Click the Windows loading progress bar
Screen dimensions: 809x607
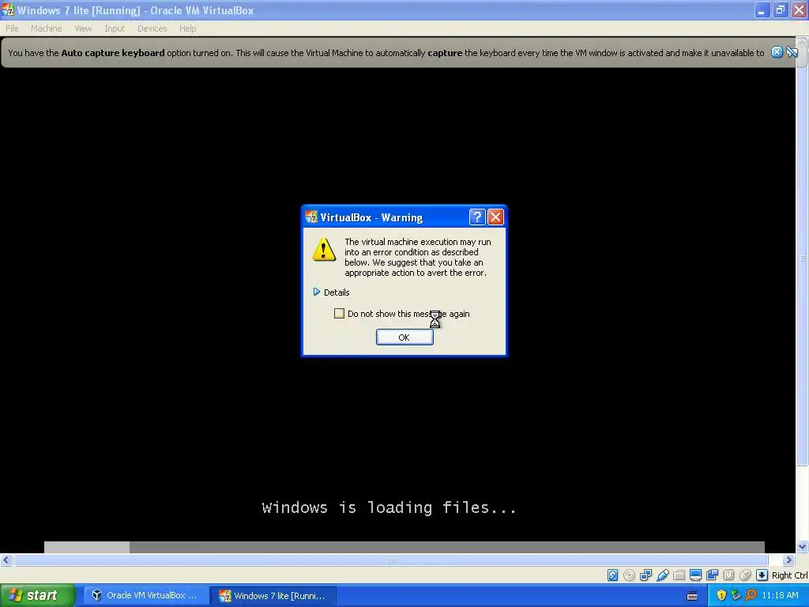pyautogui.click(x=404, y=547)
